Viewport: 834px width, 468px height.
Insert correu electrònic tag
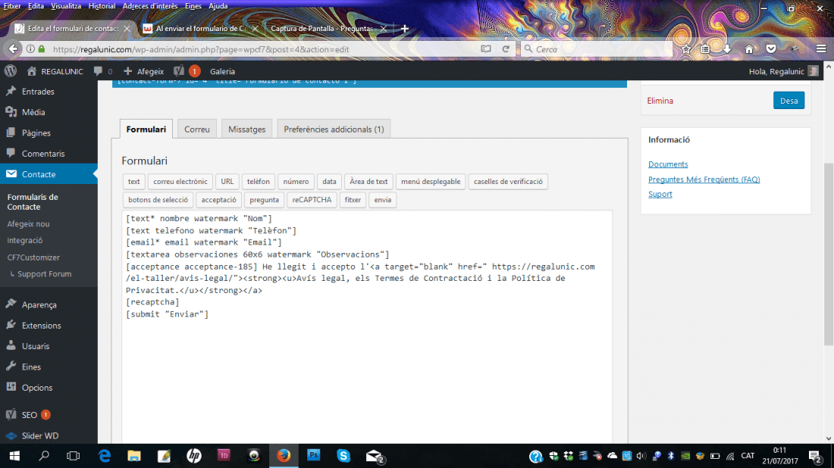(x=180, y=182)
